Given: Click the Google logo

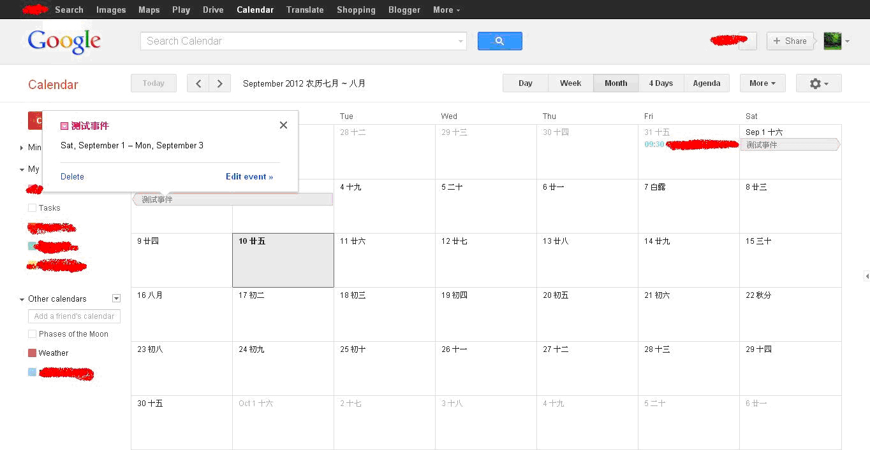Looking at the screenshot, I should point(64,42).
